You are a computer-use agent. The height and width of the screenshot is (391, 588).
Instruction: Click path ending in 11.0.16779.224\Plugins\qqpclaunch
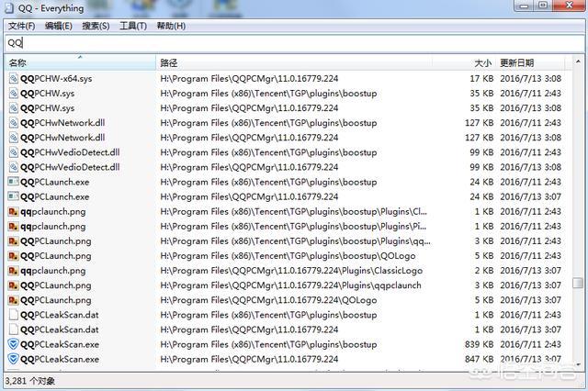[290, 285]
